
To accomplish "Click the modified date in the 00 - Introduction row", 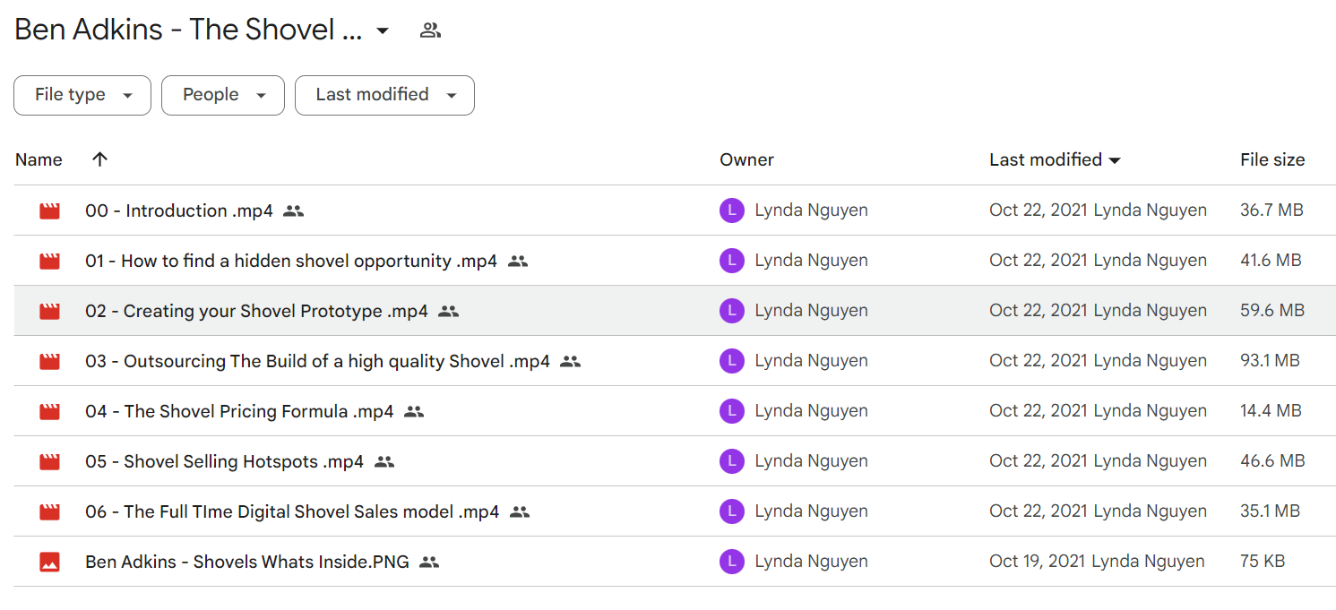I will 1098,210.
